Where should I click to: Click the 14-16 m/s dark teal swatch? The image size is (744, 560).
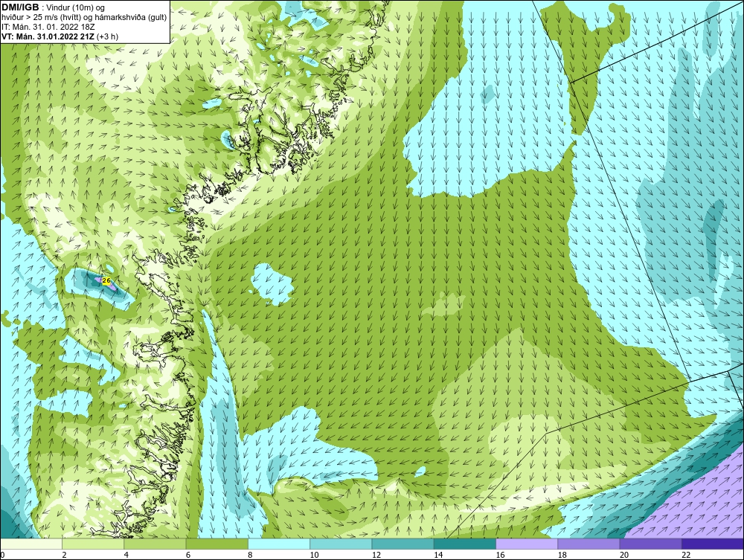click(x=465, y=544)
